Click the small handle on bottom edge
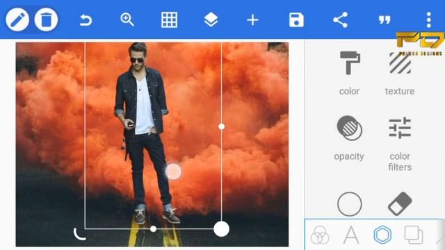 click(x=153, y=228)
